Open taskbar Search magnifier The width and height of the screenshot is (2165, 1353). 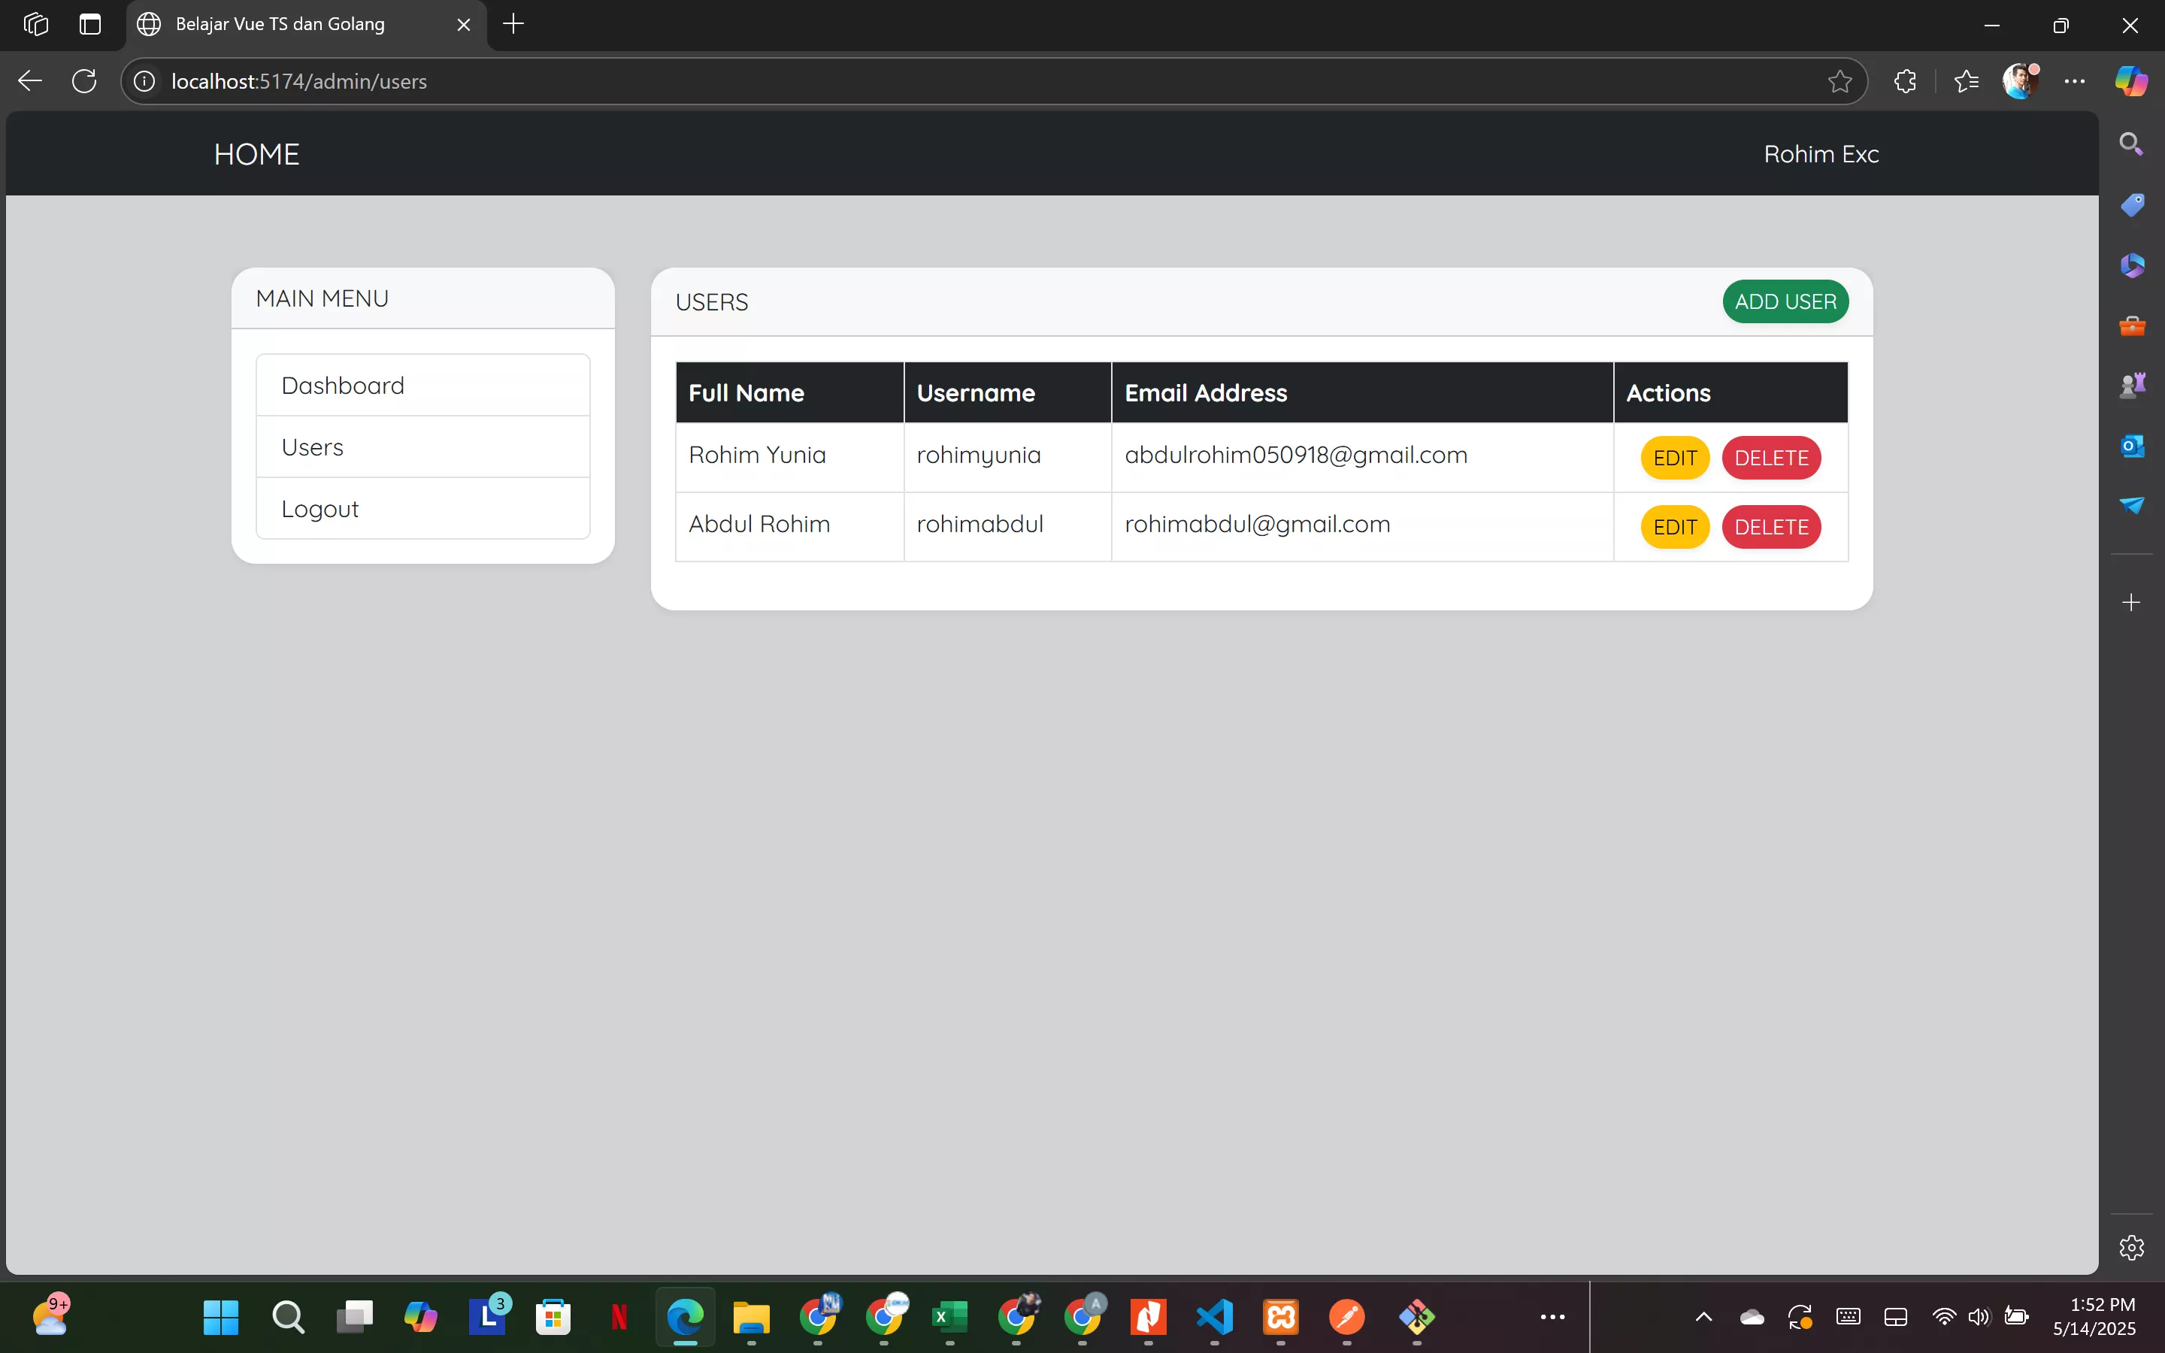(x=288, y=1317)
